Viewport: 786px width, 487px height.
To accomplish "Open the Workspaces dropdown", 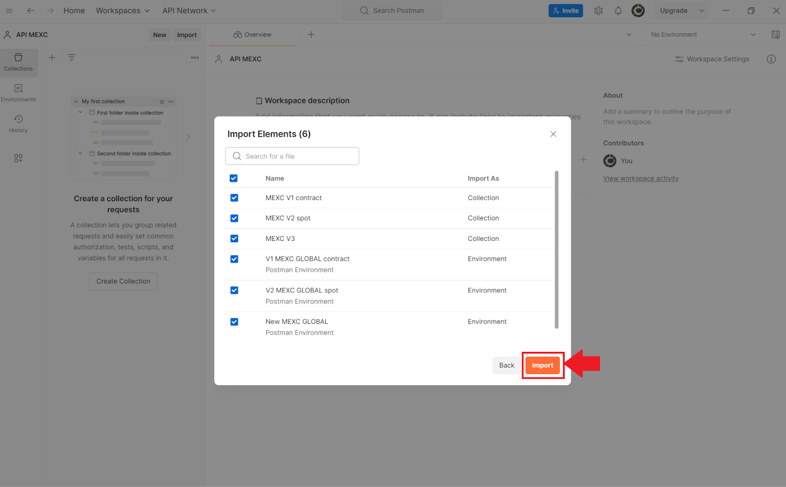I will 123,10.
